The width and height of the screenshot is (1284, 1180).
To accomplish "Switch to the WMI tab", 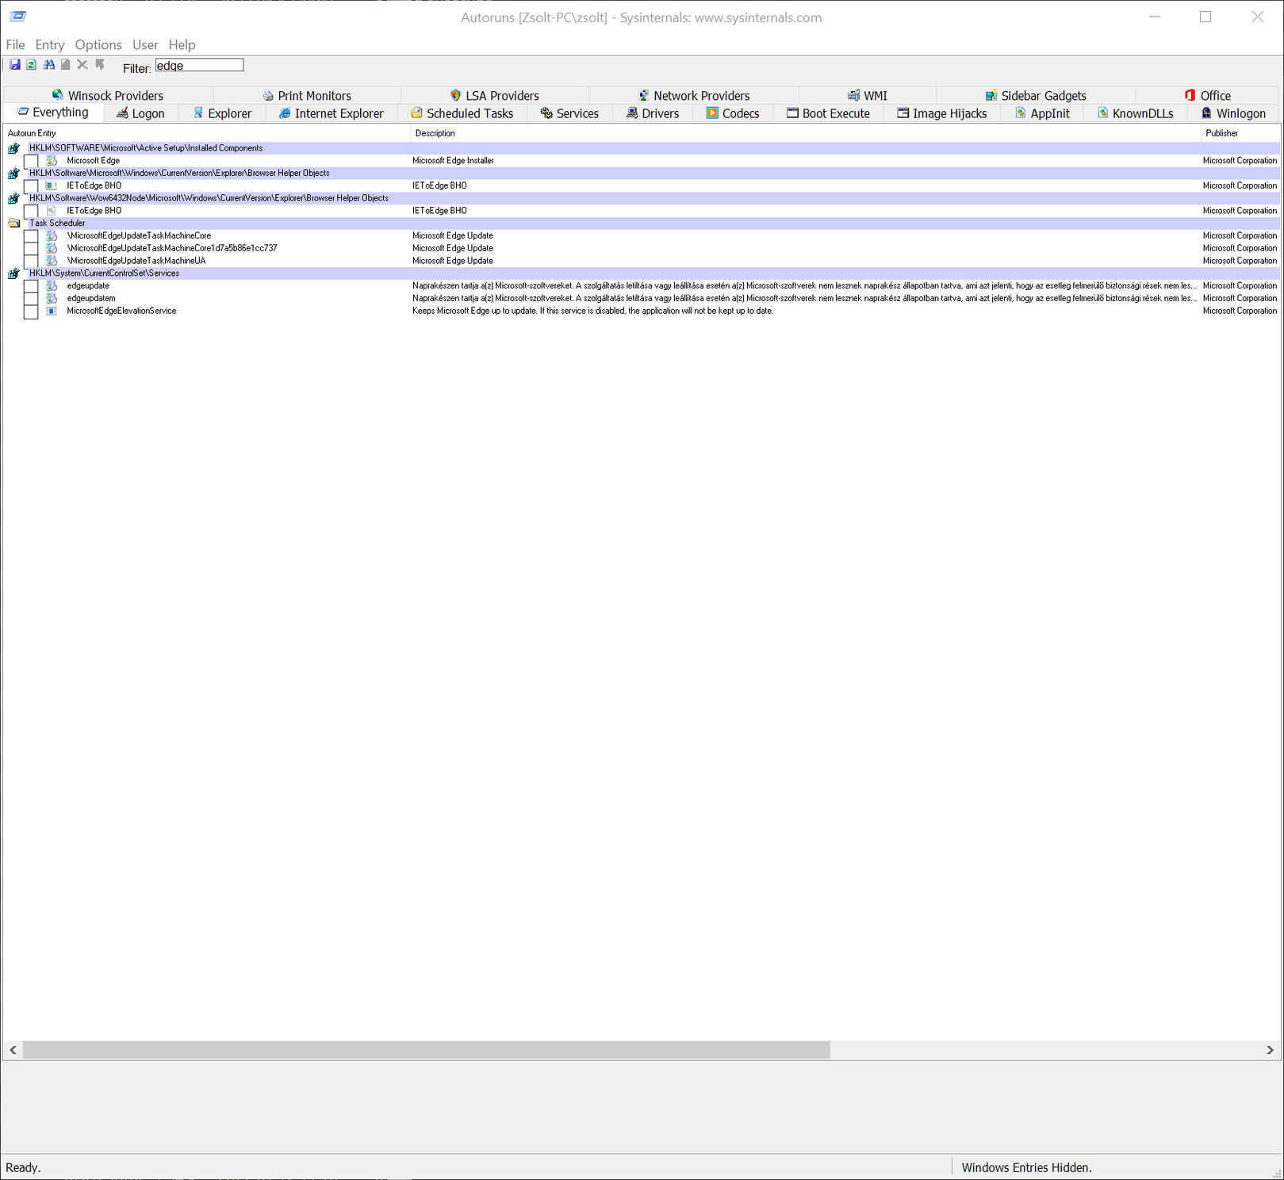I will tap(868, 96).
